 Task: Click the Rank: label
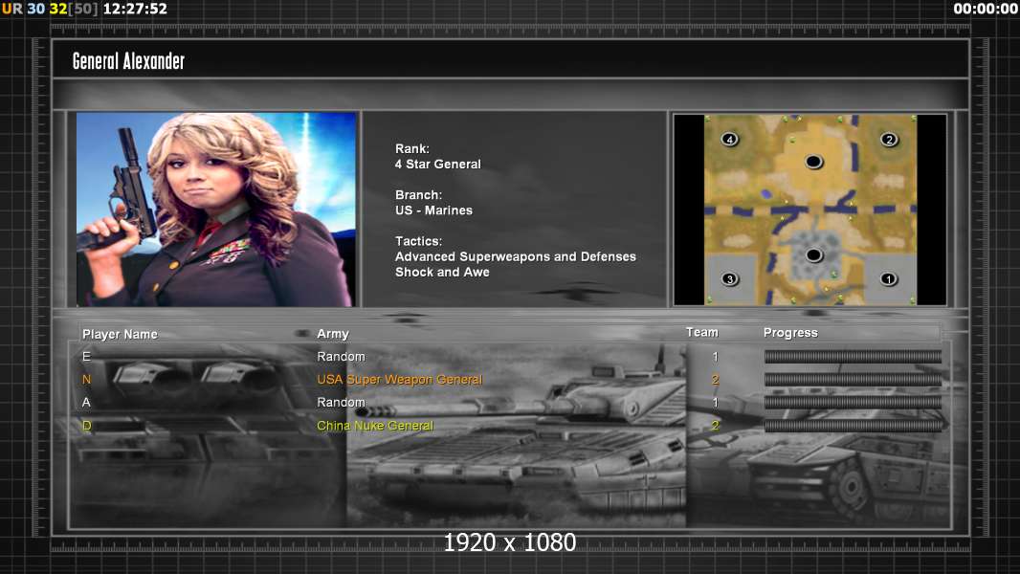tap(412, 149)
